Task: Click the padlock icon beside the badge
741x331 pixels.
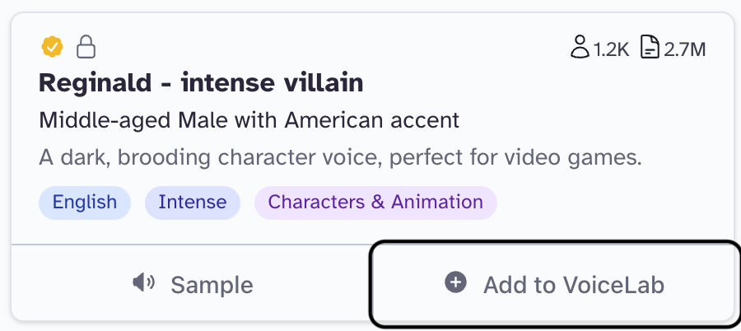Action: tap(85, 48)
